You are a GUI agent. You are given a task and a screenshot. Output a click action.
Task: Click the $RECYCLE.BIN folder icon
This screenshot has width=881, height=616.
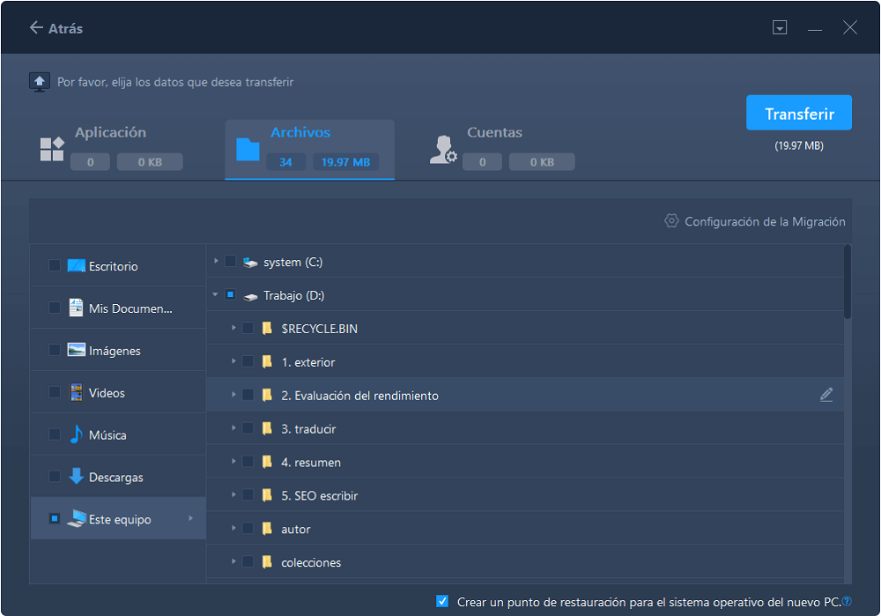click(x=268, y=328)
